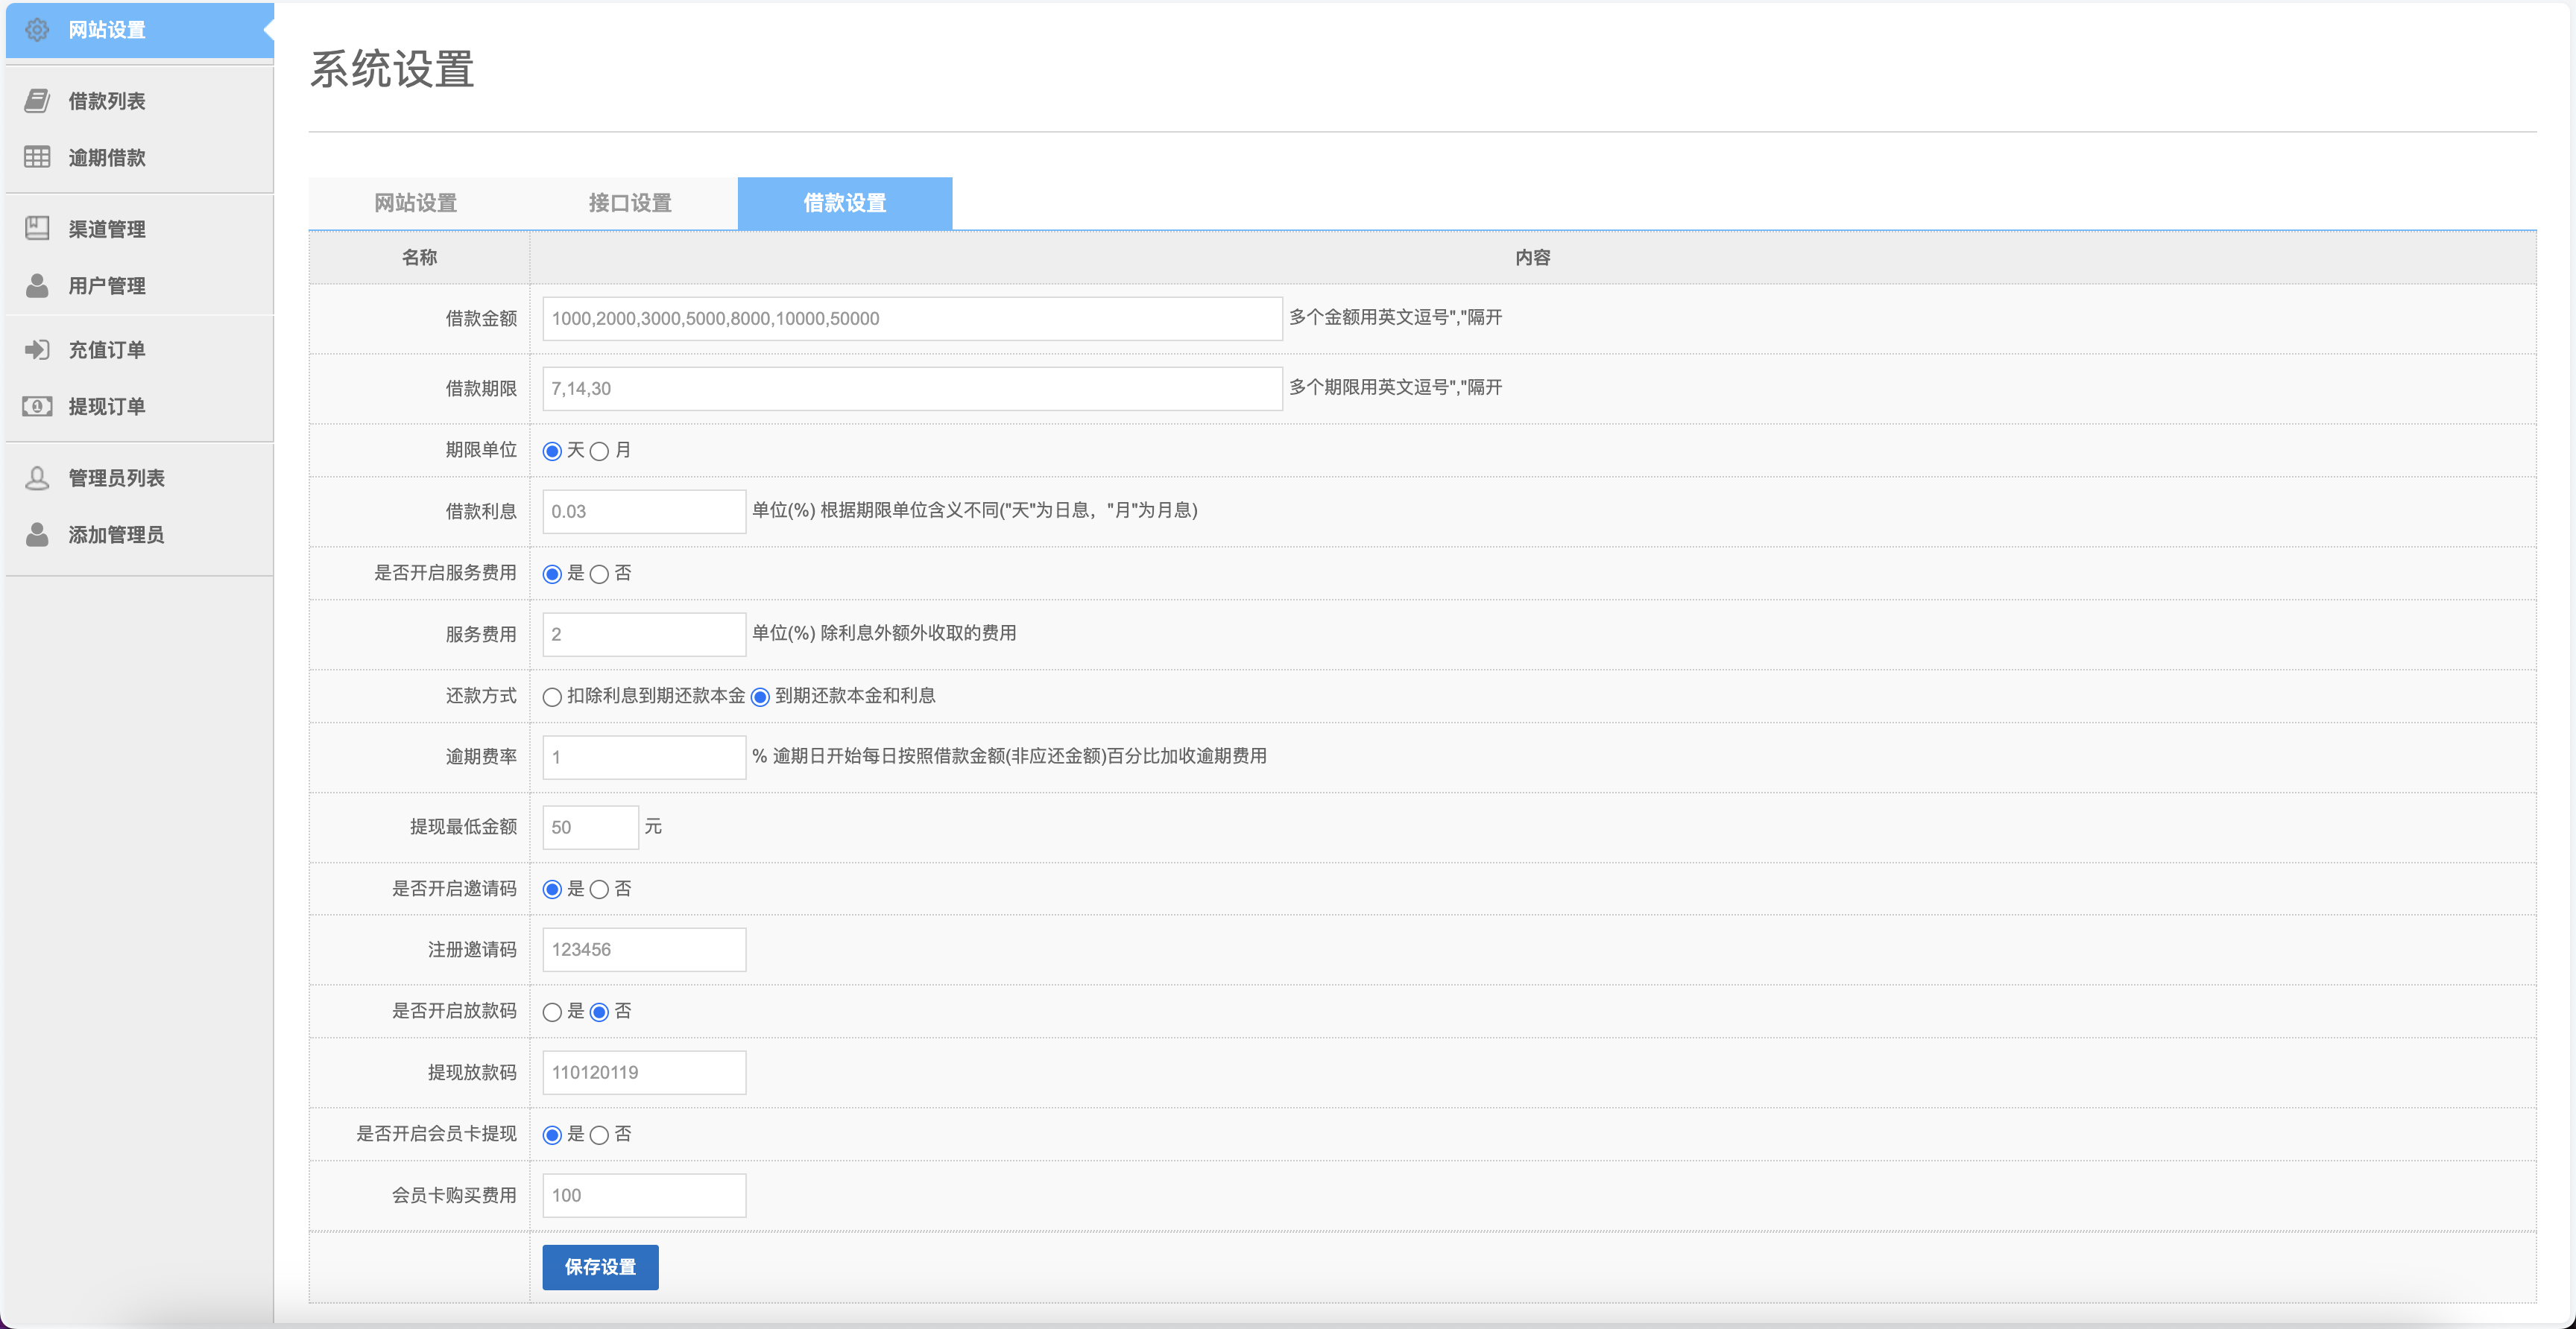
Task: Open 添加管理员 add-admin icon
Action: [37, 533]
